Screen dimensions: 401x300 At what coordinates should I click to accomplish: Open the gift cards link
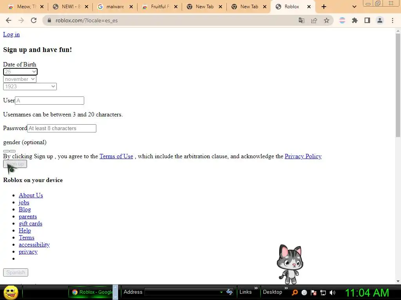tap(31, 223)
